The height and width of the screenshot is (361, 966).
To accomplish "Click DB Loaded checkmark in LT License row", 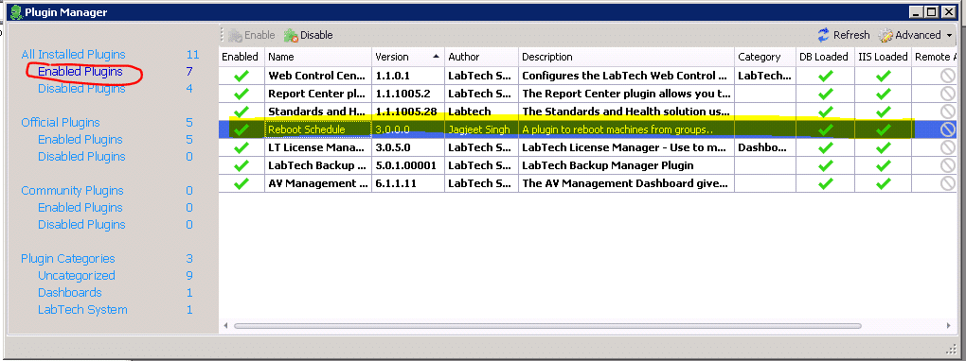I will pos(825,147).
